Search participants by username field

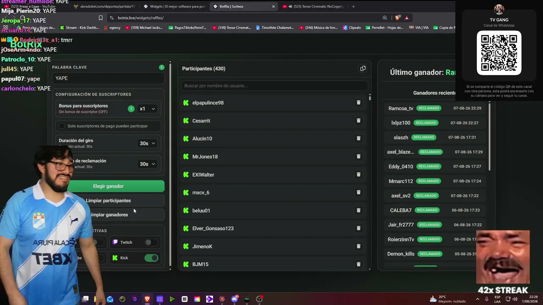coord(274,86)
